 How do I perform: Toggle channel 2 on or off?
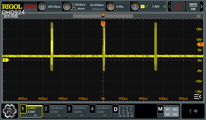(46, 109)
